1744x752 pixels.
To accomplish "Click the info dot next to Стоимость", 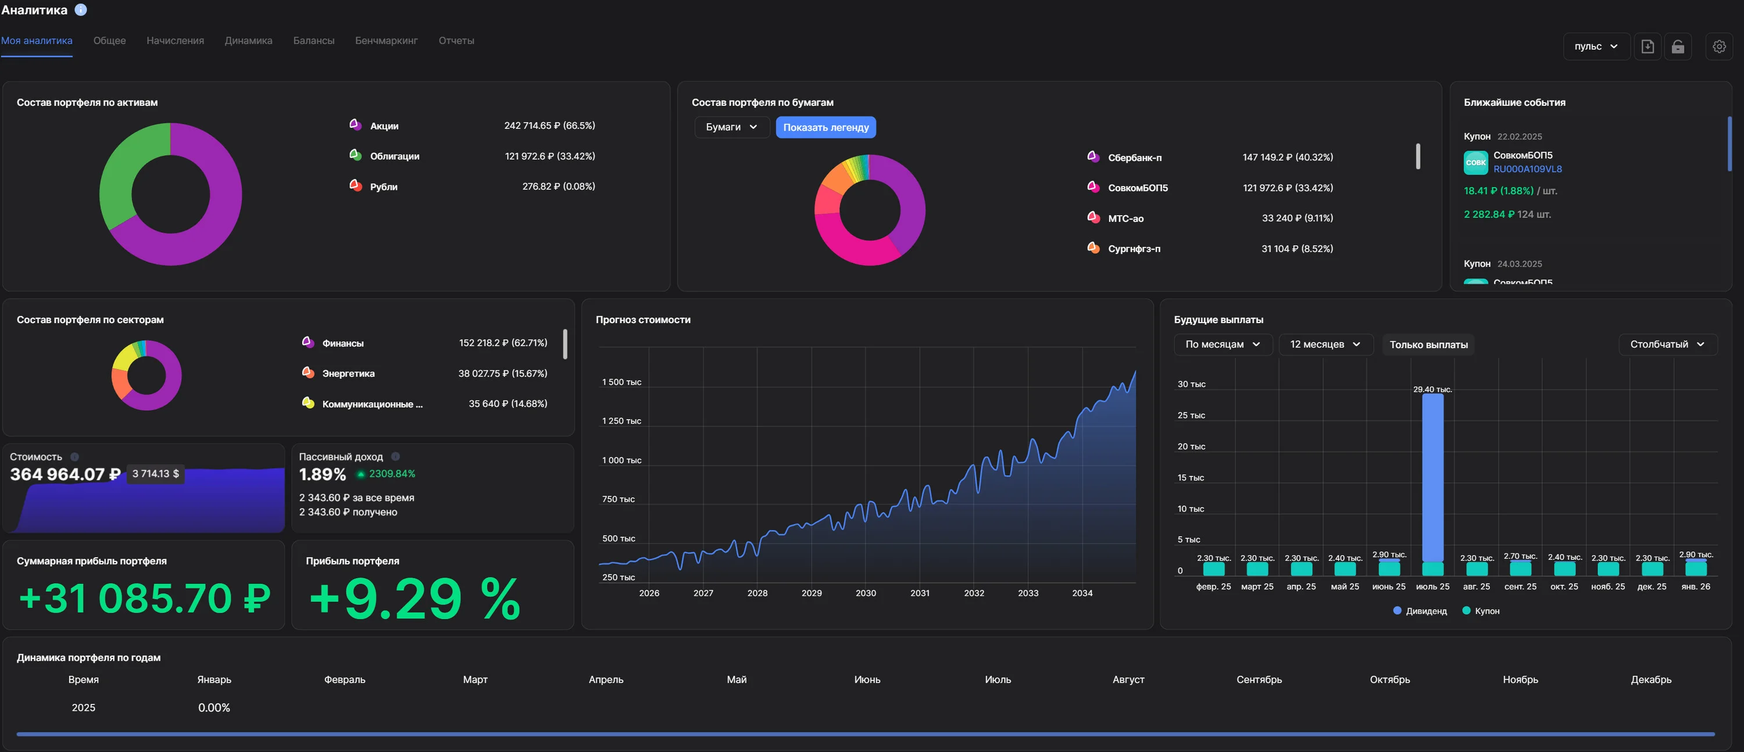I will coord(75,457).
